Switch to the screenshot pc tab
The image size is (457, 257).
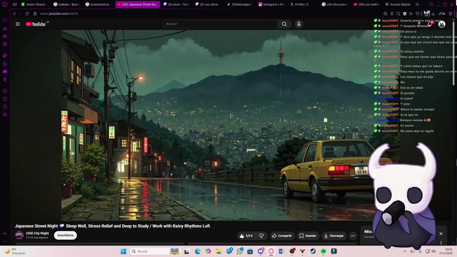[99, 4]
